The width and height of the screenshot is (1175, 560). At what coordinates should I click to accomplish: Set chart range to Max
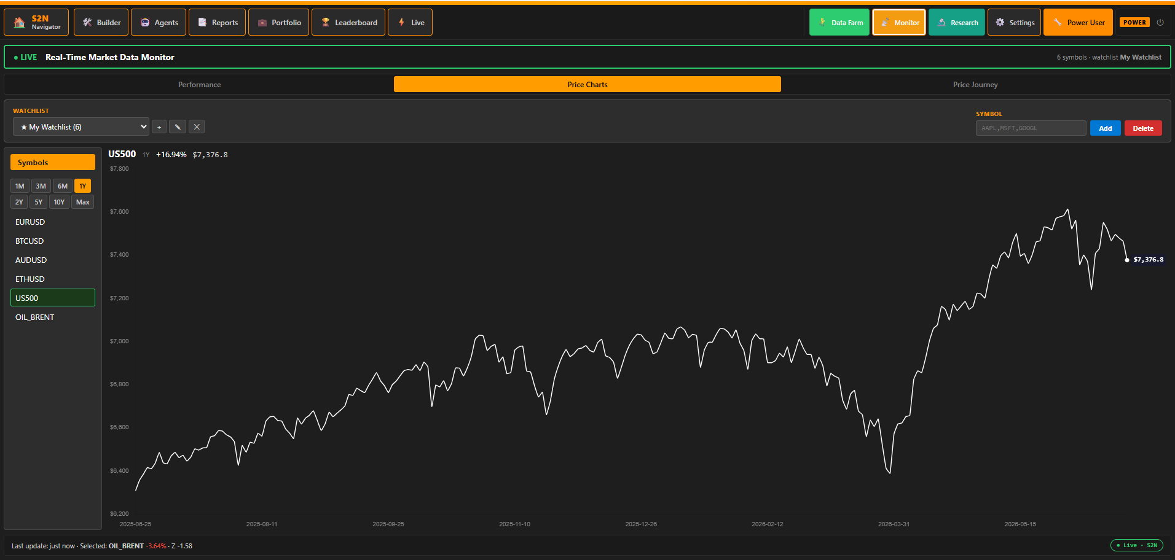83,201
